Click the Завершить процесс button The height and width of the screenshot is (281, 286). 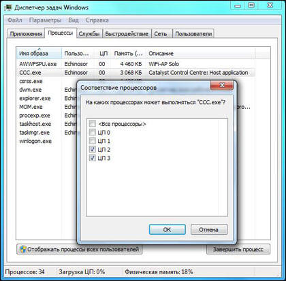238,250
